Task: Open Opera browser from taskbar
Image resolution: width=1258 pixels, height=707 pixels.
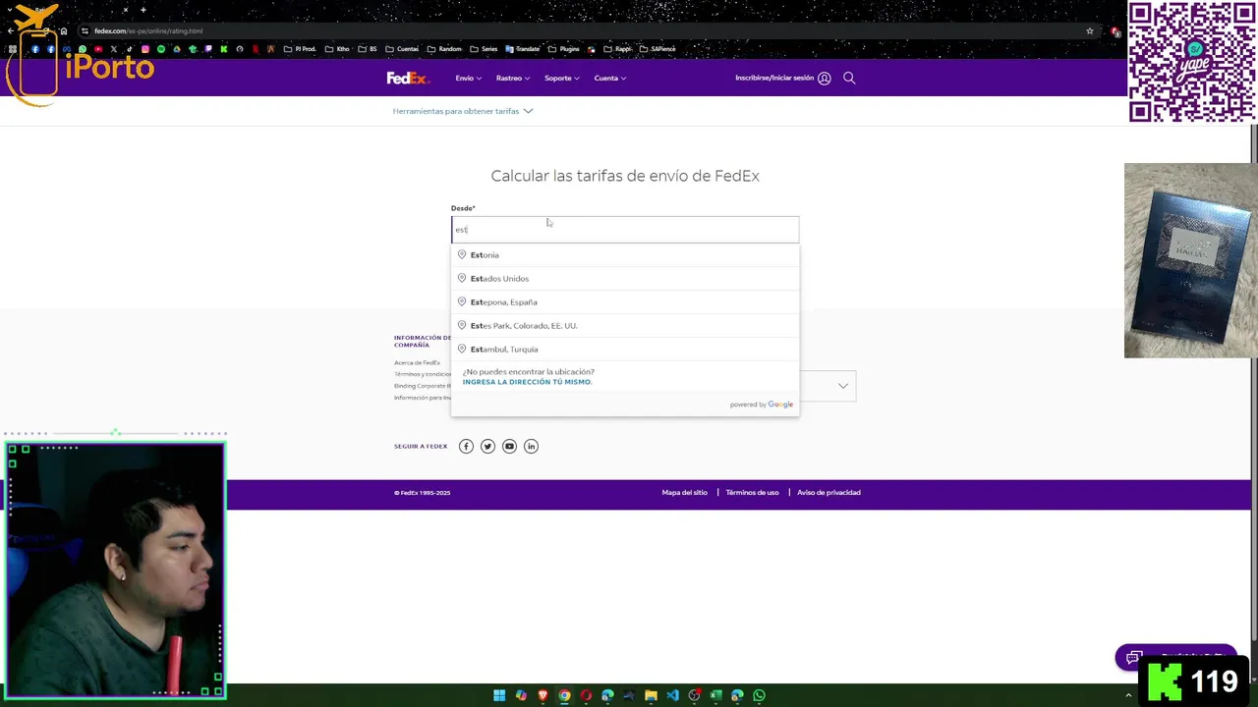Action: click(586, 695)
